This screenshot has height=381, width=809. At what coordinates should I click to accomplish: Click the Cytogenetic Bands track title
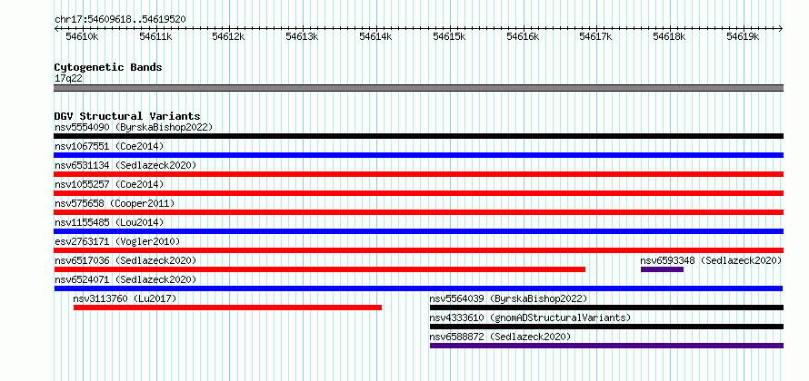click(108, 67)
